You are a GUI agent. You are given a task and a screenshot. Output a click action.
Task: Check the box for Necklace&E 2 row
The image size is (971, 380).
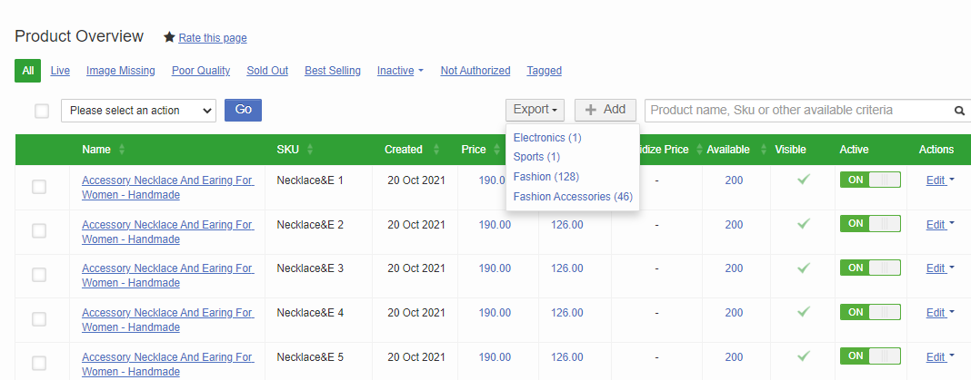click(x=39, y=231)
